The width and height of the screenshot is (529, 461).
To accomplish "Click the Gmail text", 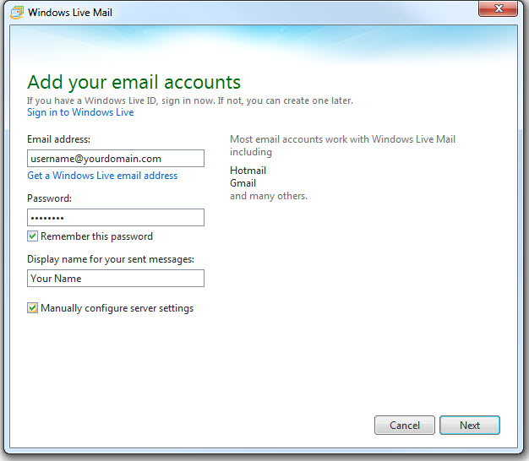I will 243,183.
